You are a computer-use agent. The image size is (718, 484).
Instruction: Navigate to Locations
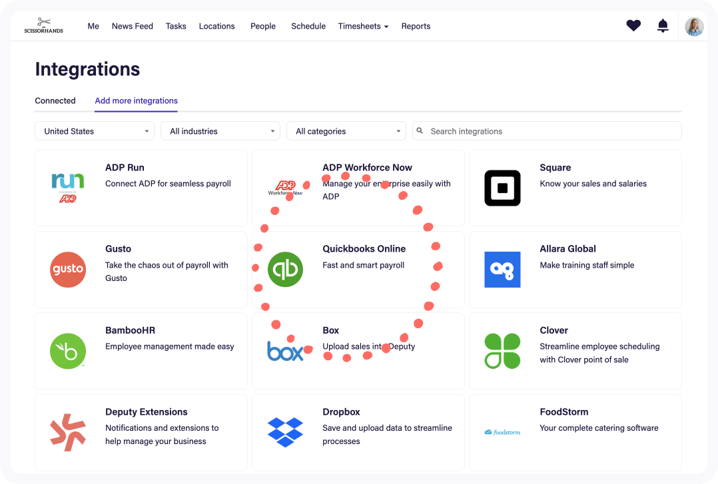pyautogui.click(x=216, y=26)
